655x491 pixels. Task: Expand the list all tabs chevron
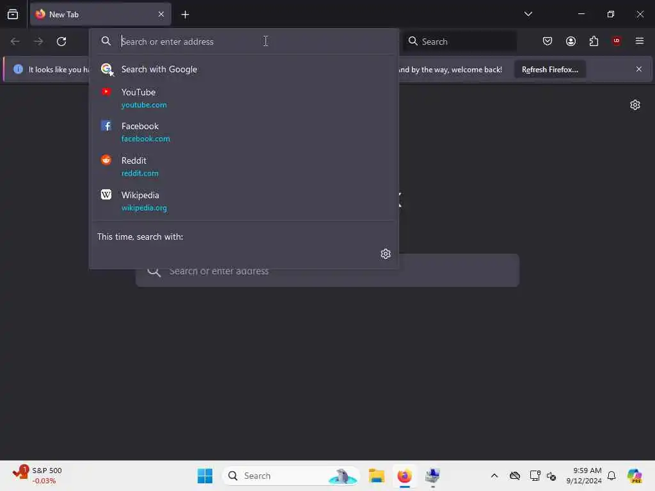(528, 14)
